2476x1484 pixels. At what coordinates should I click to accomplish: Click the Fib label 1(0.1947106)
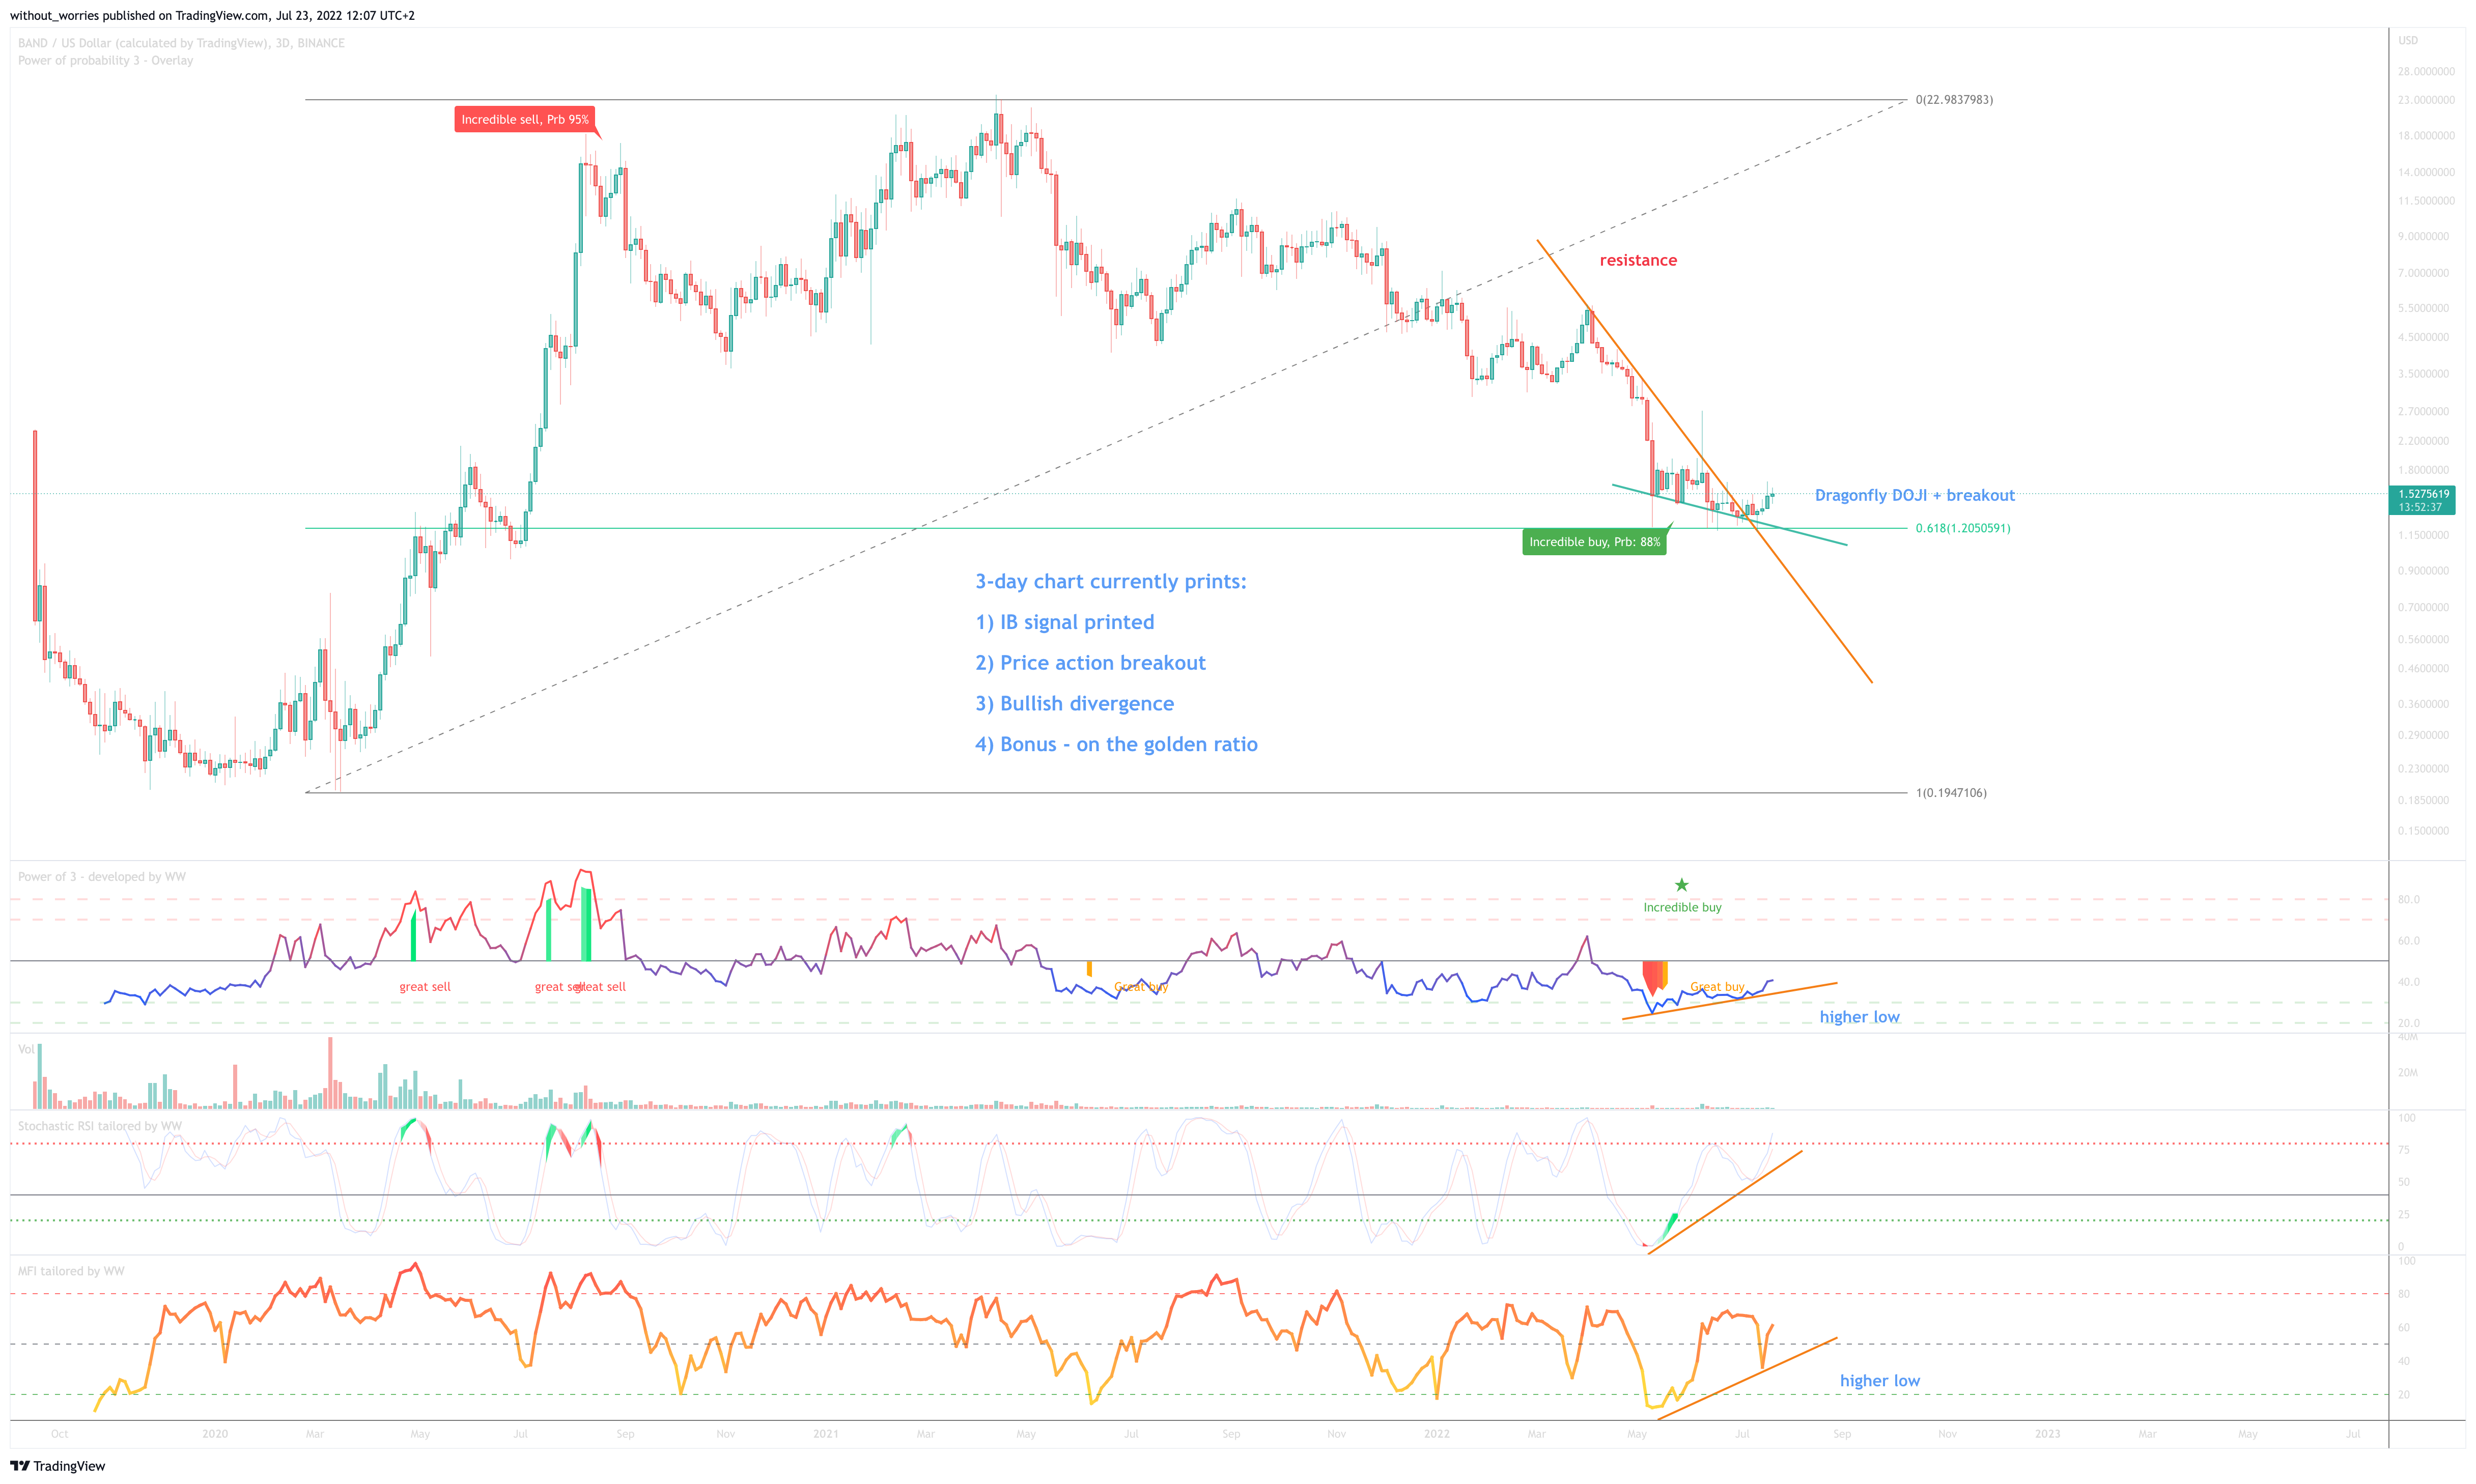coord(1951,793)
